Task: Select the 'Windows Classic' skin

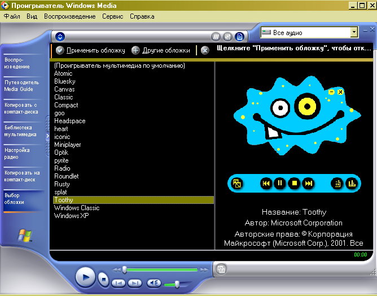Action: point(133,208)
